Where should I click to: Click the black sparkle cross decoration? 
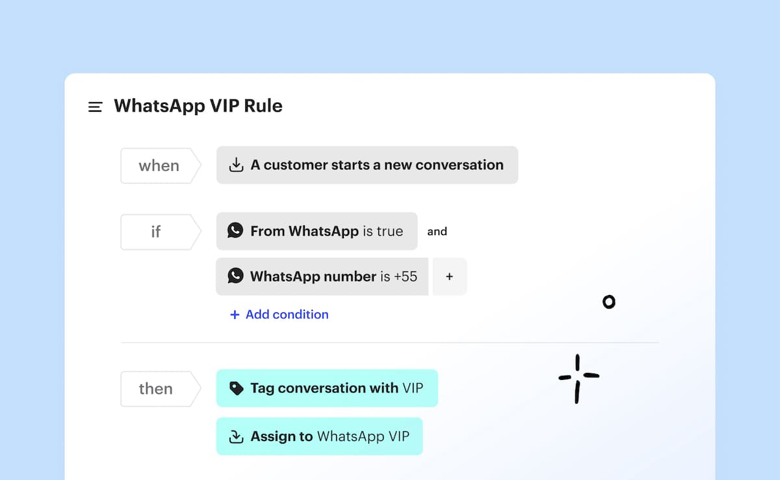(x=578, y=378)
